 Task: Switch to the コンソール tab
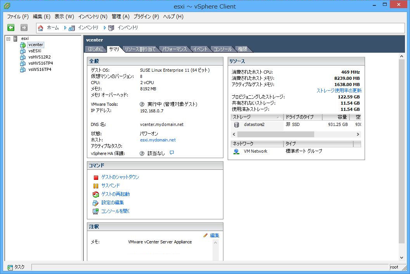[x=223, y=49]
